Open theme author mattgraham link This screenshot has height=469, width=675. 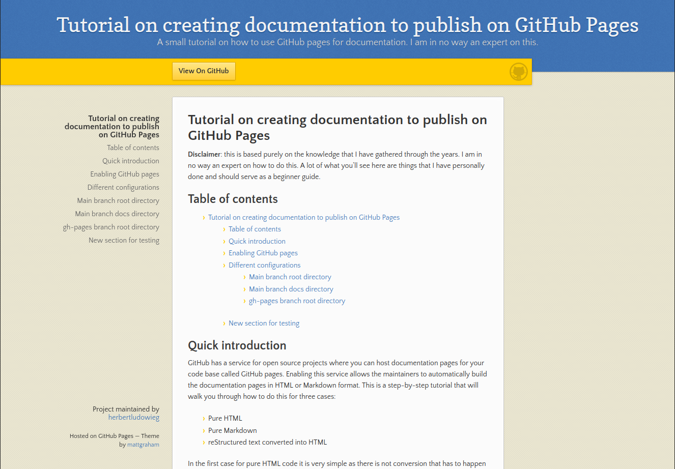tap(143, 445)
